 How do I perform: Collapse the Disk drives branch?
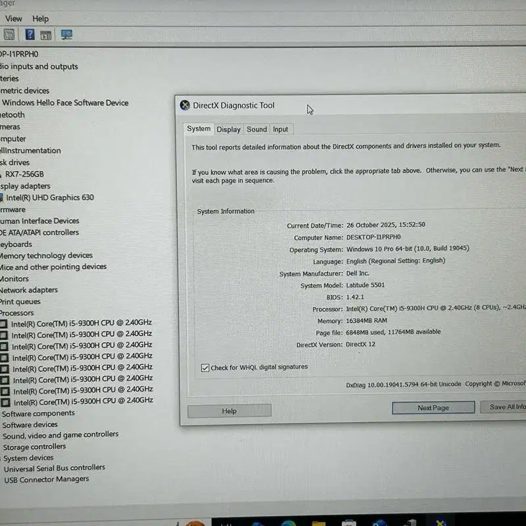click(x=12, y=162)
